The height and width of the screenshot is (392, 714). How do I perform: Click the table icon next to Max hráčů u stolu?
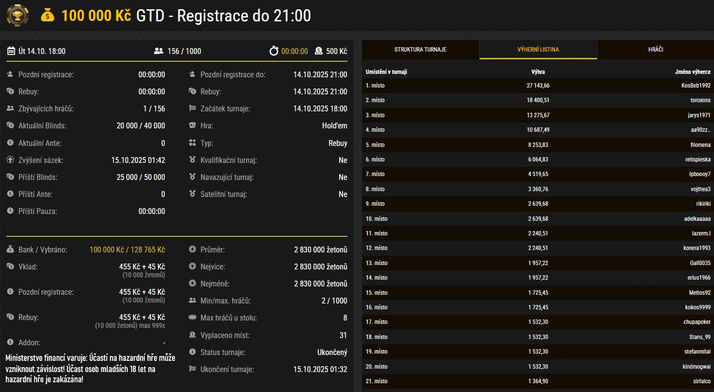coord(192,318)
